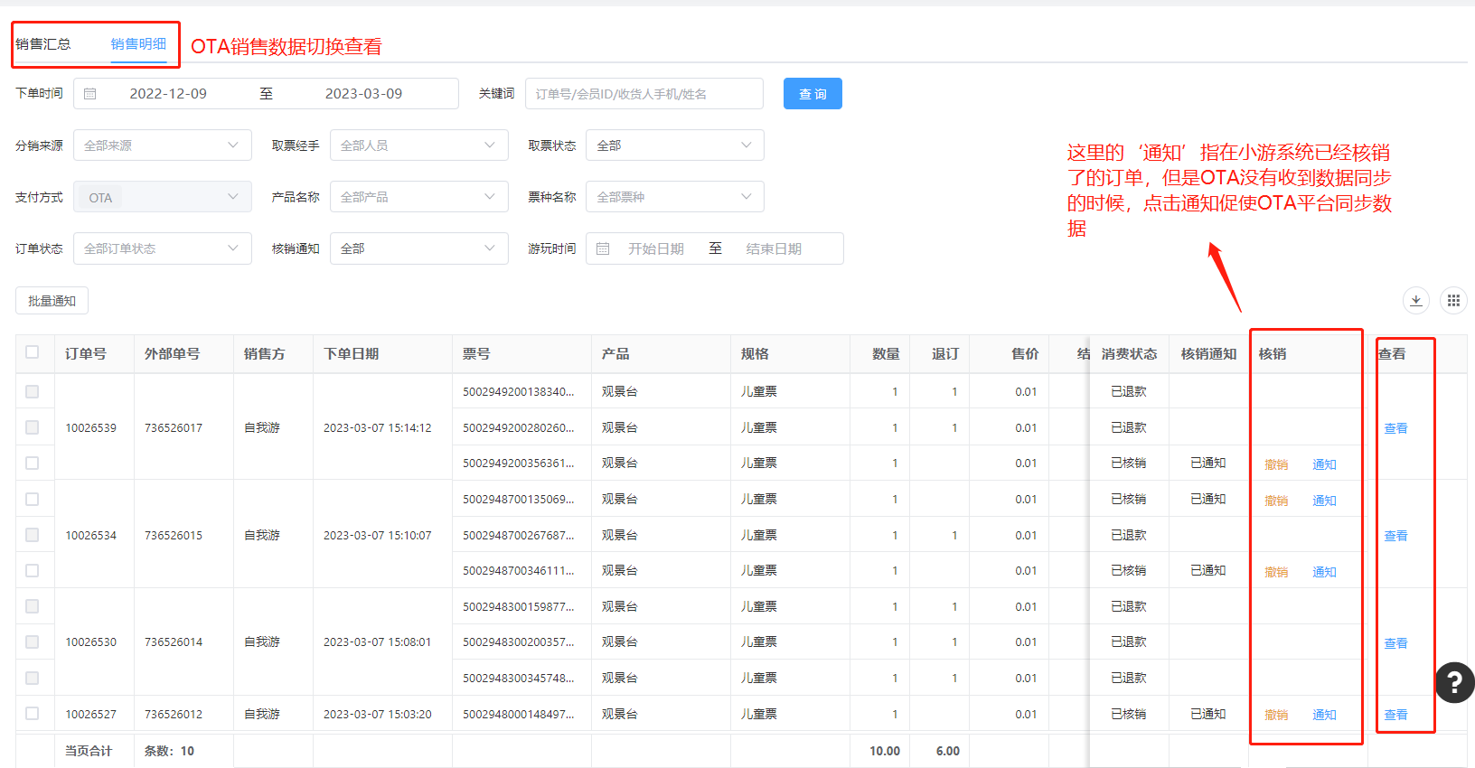Tick the select-all checkbox in table header
Viewport: 1475px width, 768px height.
(x=33, y=352)
